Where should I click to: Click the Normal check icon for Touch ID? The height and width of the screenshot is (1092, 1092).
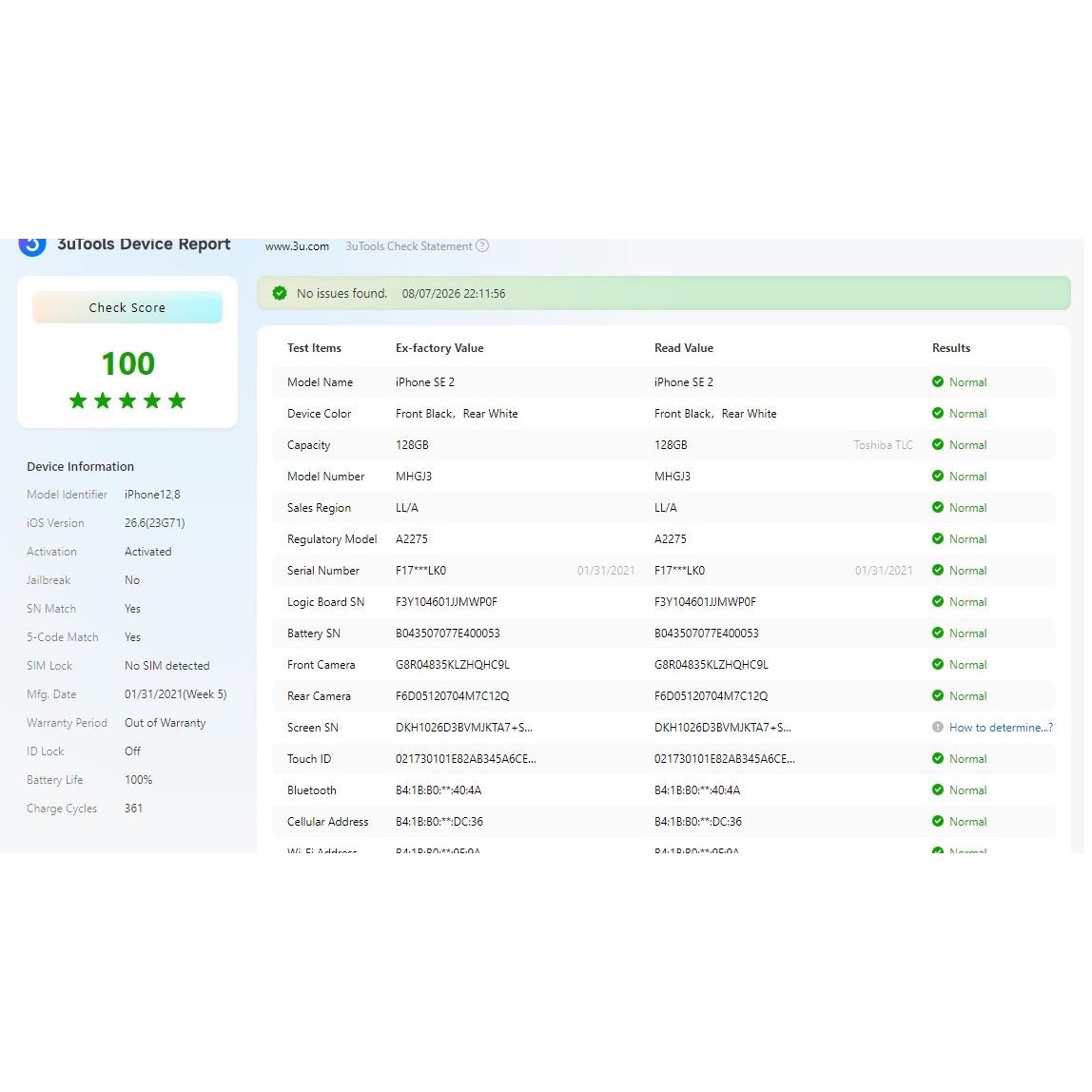937,758
